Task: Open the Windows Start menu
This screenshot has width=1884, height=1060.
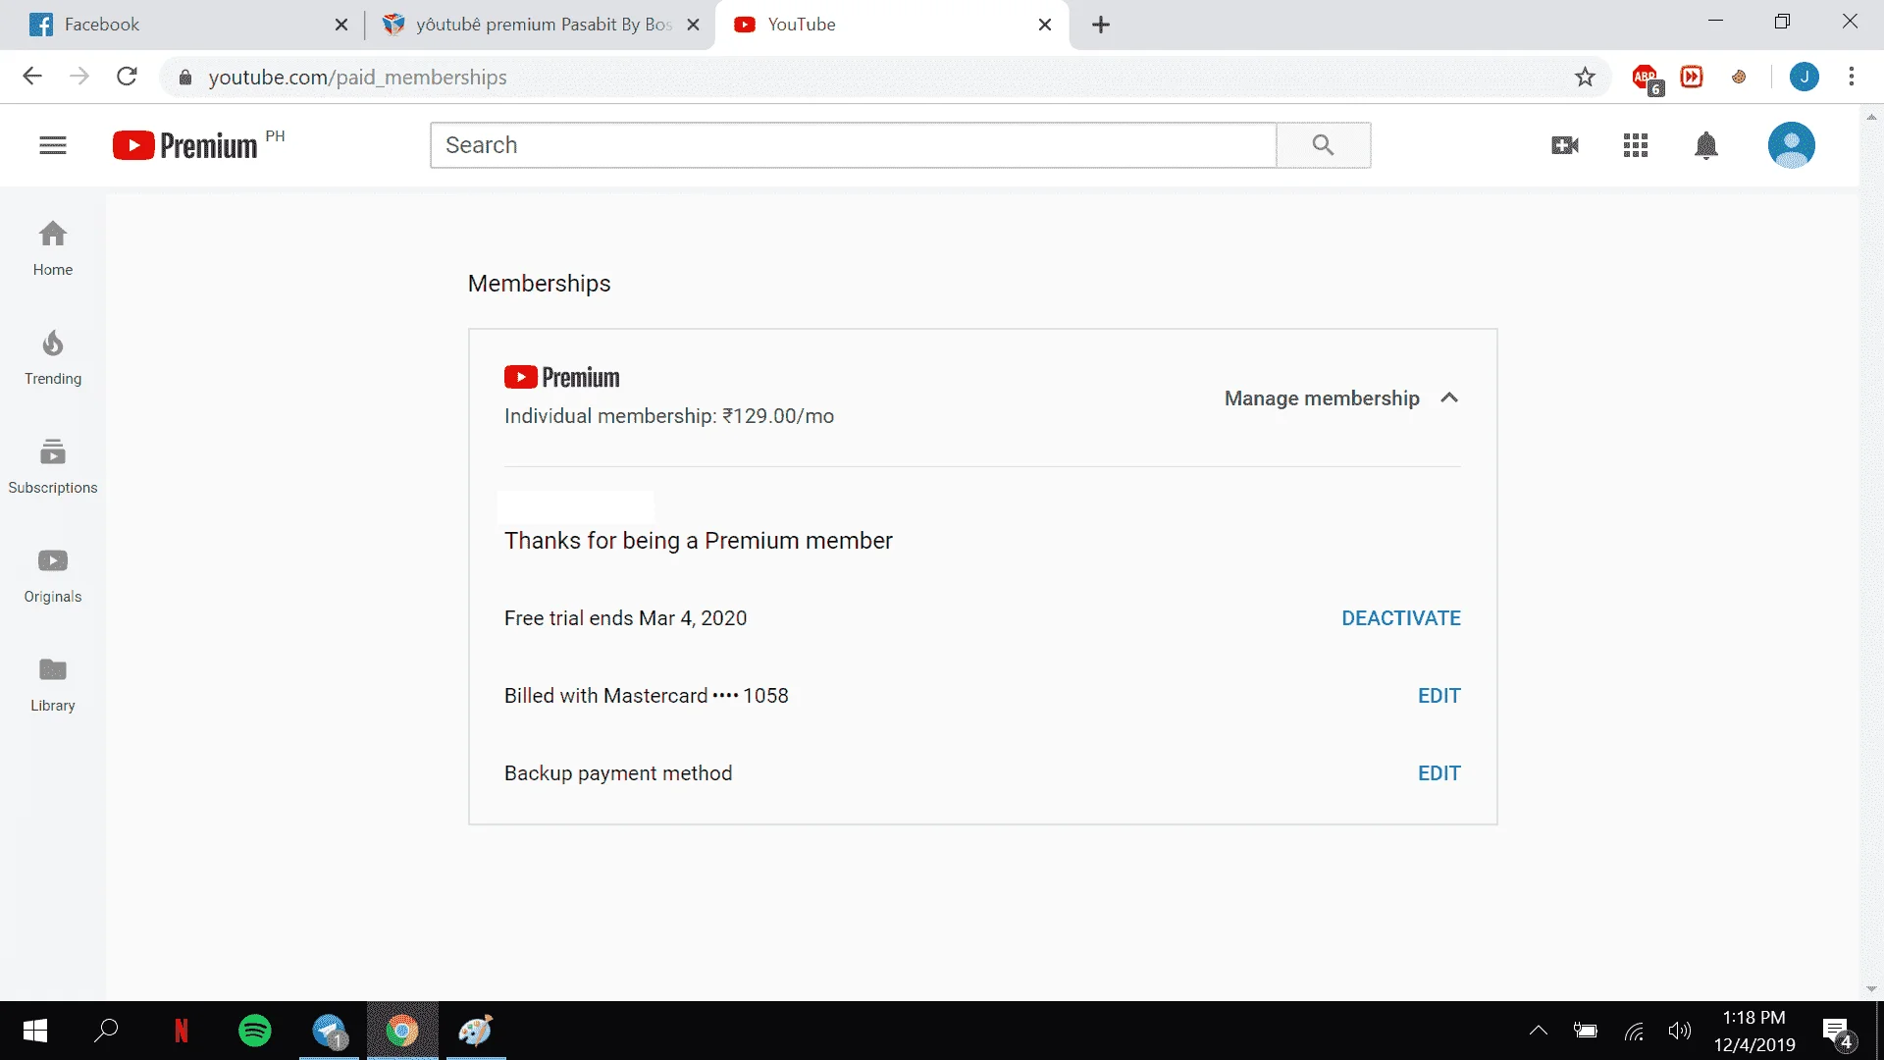Action: (35, 1031)
